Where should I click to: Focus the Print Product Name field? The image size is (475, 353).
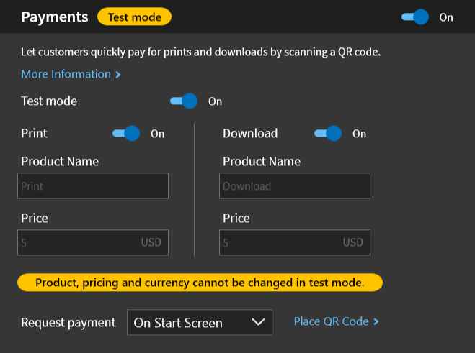[93, 185]
